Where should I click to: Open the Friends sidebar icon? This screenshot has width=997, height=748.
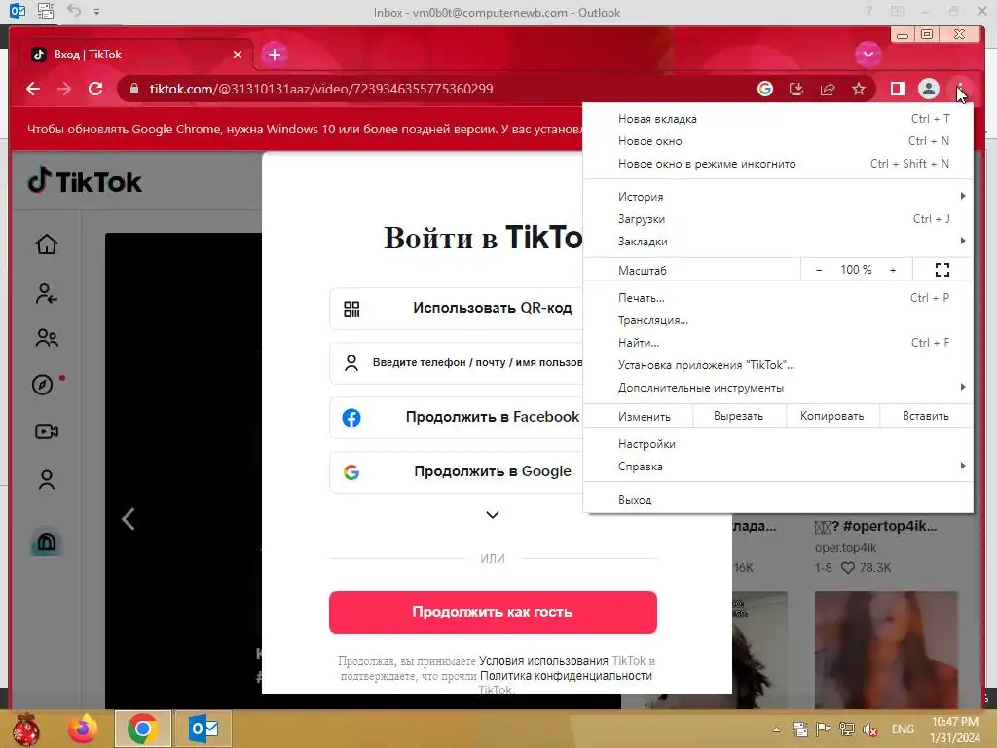[x=47, y=338]
